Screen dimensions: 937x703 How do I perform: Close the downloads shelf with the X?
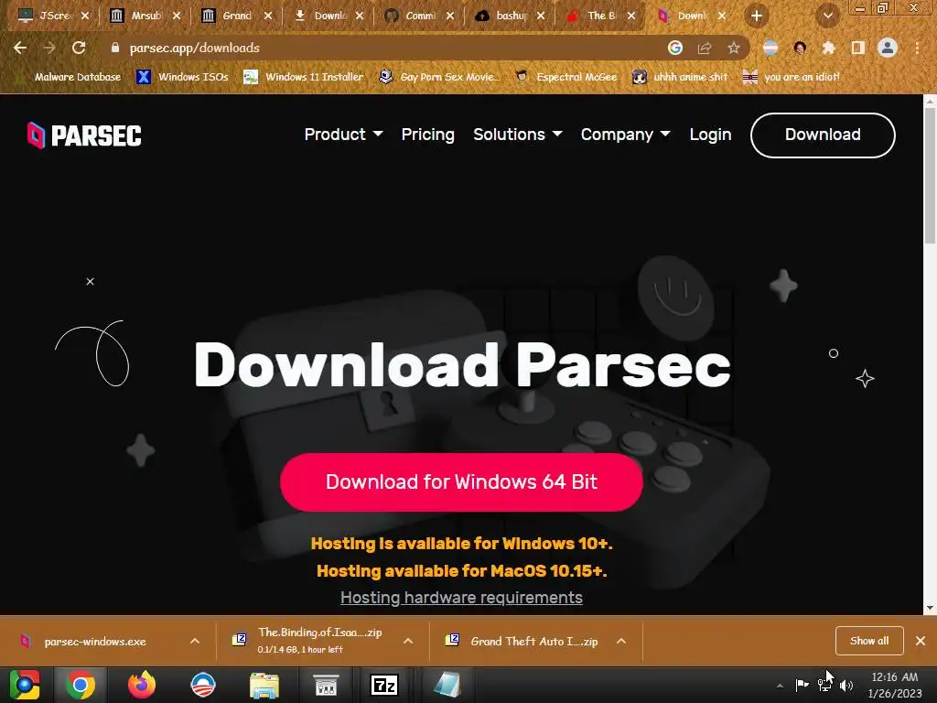(921, 641)
